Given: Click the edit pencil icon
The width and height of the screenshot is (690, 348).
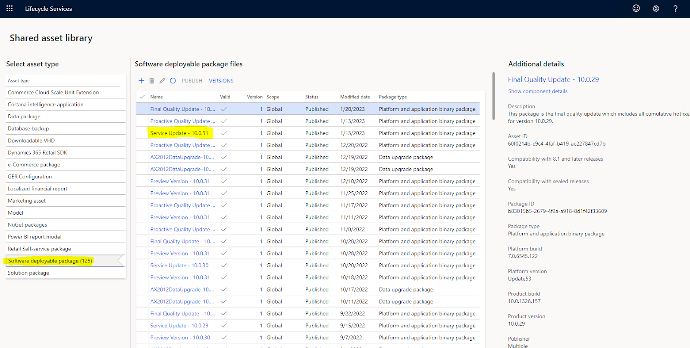Looking at the screenshot, I should coord(162,81).
